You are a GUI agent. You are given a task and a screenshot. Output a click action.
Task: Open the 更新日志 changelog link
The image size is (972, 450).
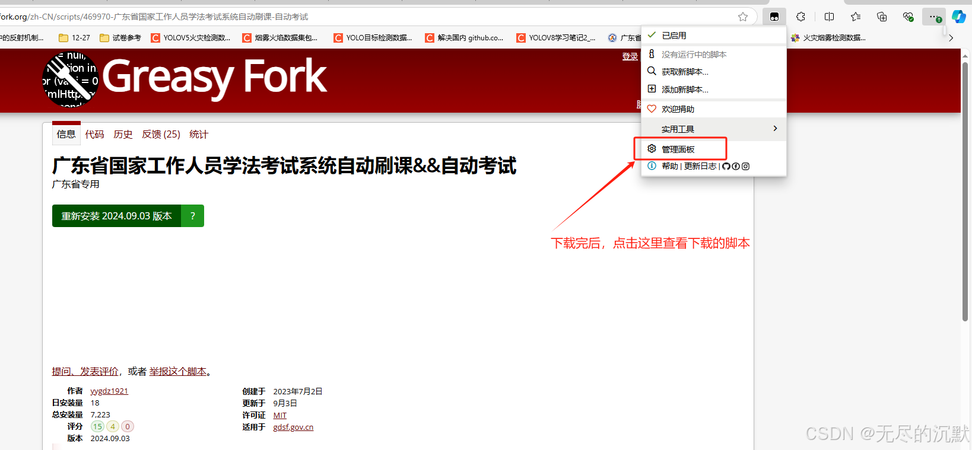click(700, 166)
